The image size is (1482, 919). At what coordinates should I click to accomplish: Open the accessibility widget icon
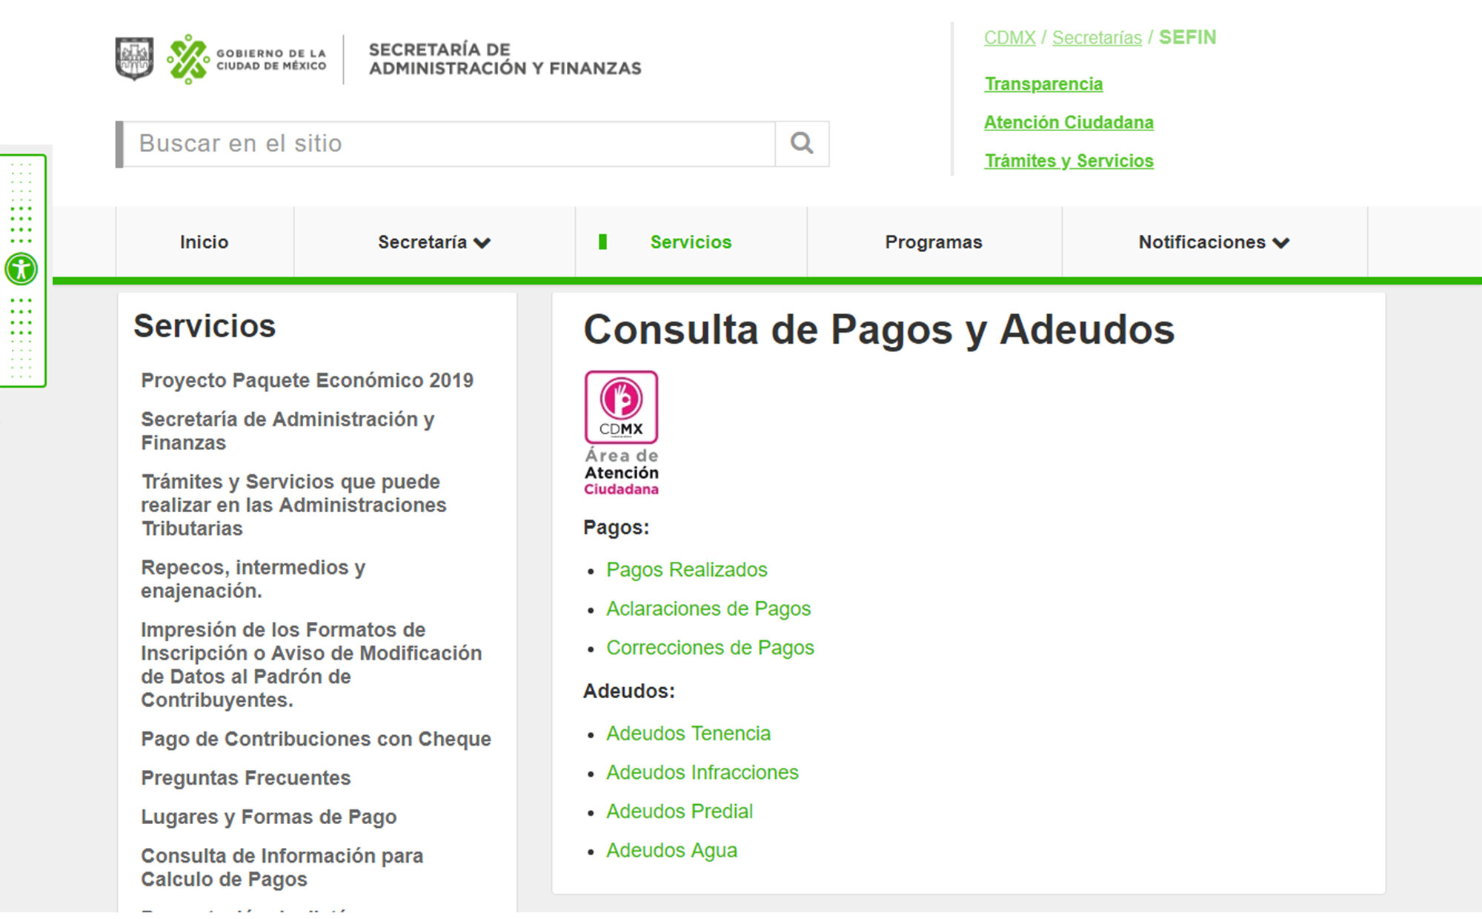pyautogui.click(x=21, y=269)
